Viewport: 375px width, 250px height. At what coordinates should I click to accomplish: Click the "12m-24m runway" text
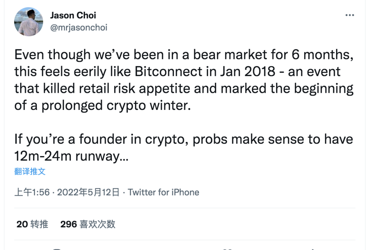[71, 156]
